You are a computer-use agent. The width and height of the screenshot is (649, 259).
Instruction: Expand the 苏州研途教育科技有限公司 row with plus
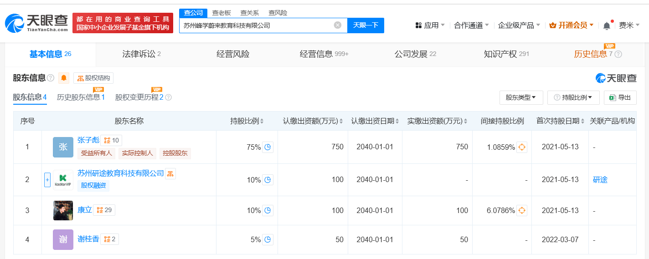(47, 180)
